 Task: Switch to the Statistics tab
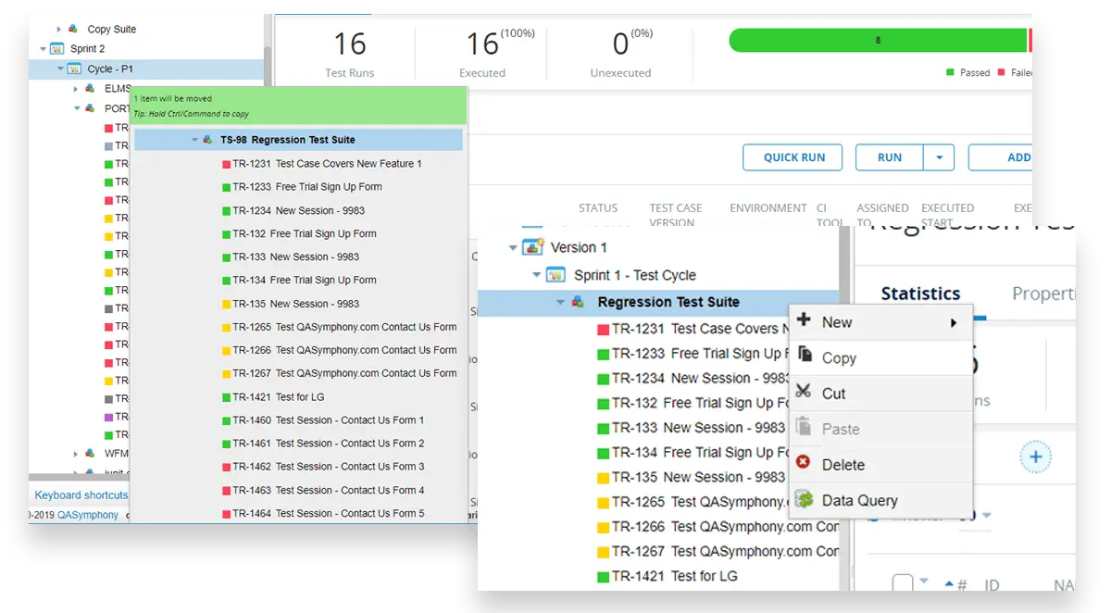[919, 294]
